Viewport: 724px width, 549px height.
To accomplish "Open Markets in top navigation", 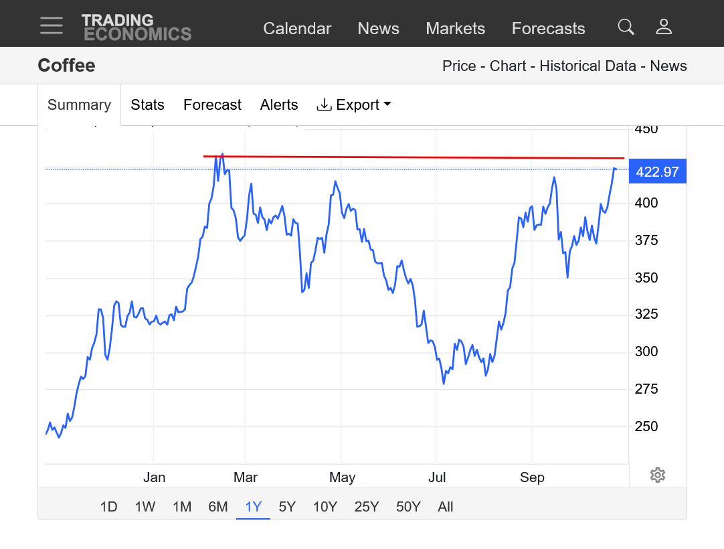I will coord(455,29).
